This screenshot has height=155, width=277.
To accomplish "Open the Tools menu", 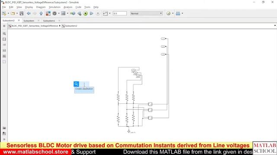I will click(87, 7).
